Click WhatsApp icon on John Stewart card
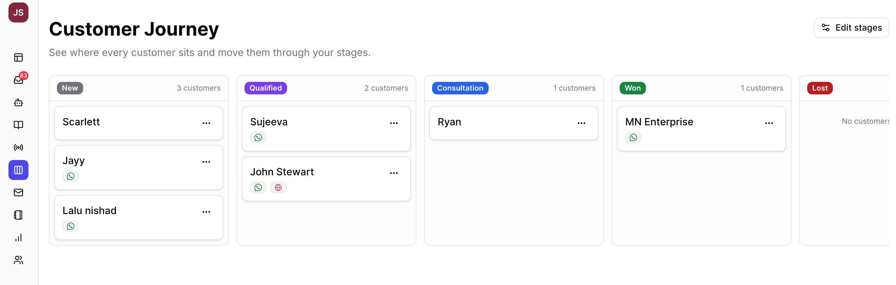This screenshot has width=896, height=285. coord(258,188)
